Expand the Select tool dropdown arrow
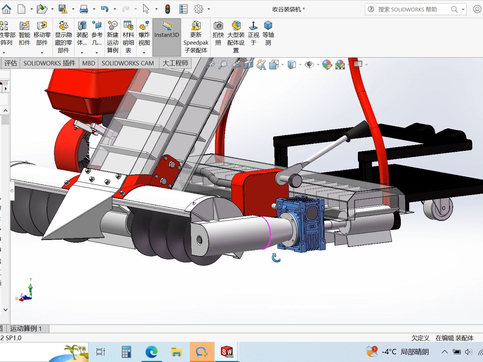This screenshot has width=483, height=362. point(156,9)
